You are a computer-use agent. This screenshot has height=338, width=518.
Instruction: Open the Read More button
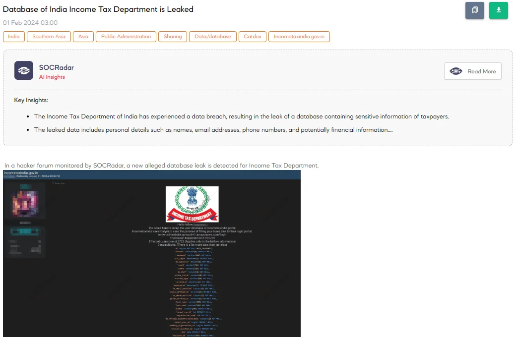pos(472,71)
